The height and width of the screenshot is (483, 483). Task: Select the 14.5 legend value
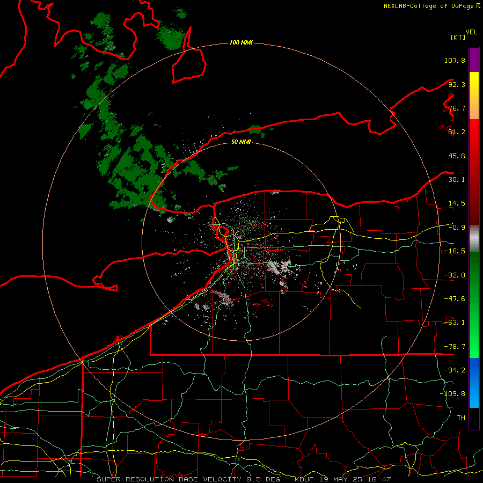coord(457,203)
